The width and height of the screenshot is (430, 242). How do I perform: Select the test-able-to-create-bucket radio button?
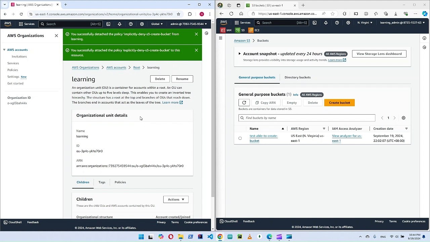pos(240,138)
